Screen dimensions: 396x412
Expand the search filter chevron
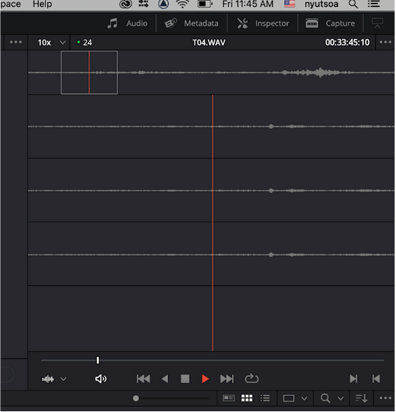pos(340,399)
